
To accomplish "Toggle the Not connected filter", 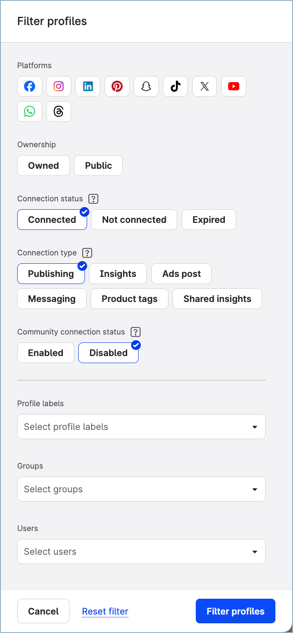I will [x=134, y=219].
